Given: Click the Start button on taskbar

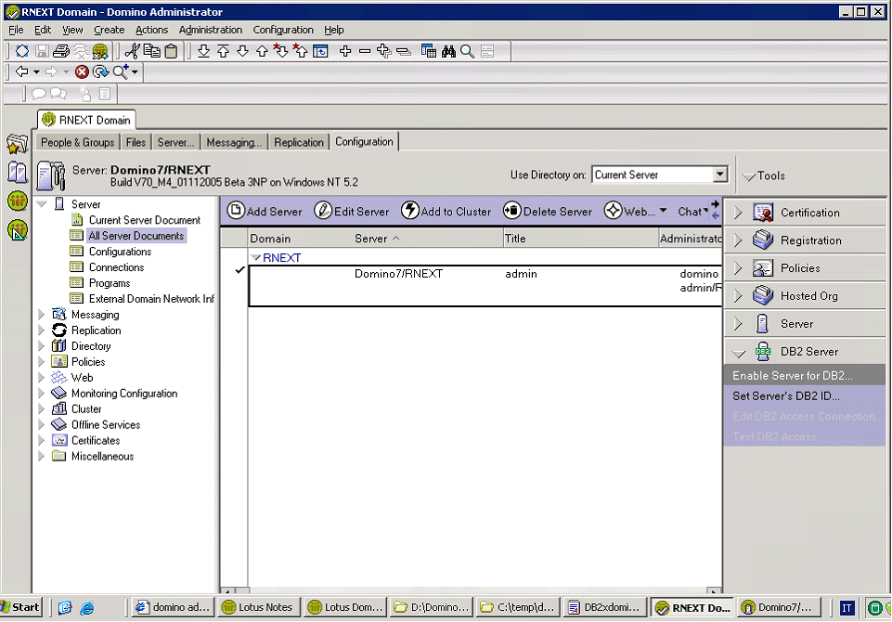Looking at the screenshot, I should 21,607.
